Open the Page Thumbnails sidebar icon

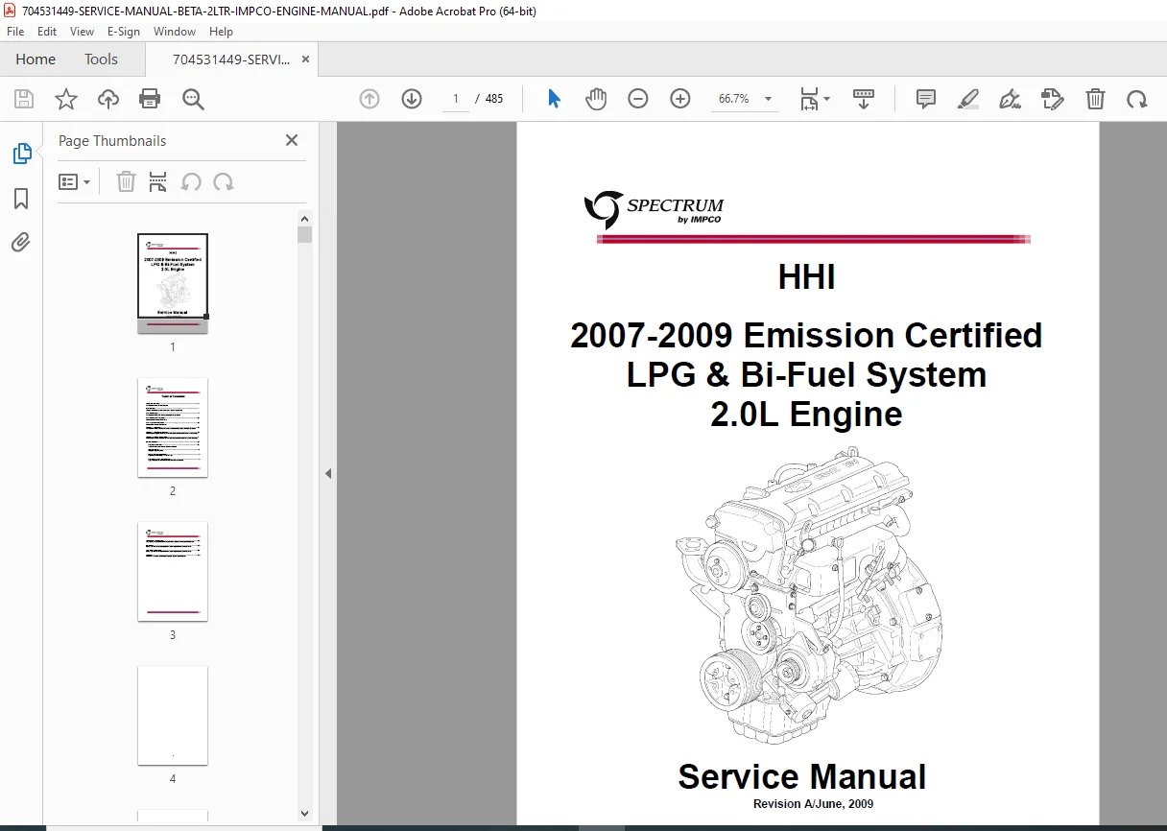(x=21, y=154)
